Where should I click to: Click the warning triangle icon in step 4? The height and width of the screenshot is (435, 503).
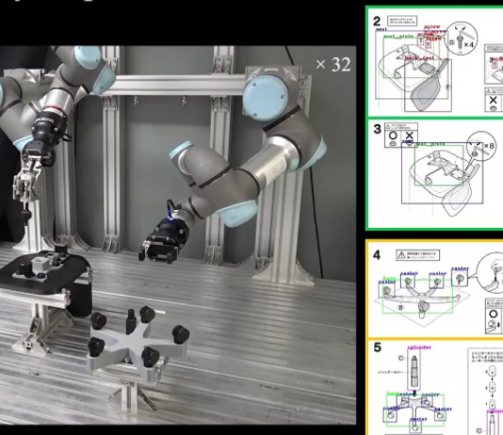tap(401, 255)
